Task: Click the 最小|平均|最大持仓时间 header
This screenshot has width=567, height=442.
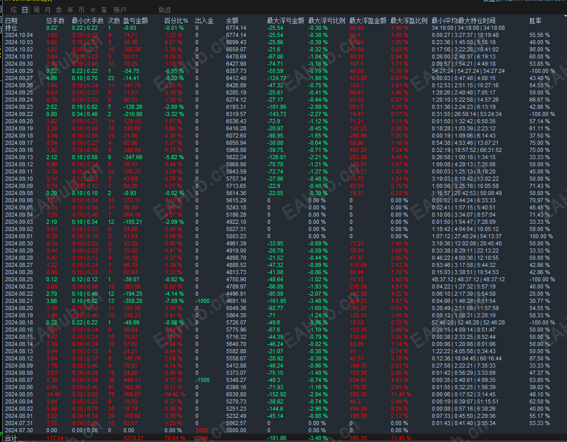Action: [x=464, y=21]
